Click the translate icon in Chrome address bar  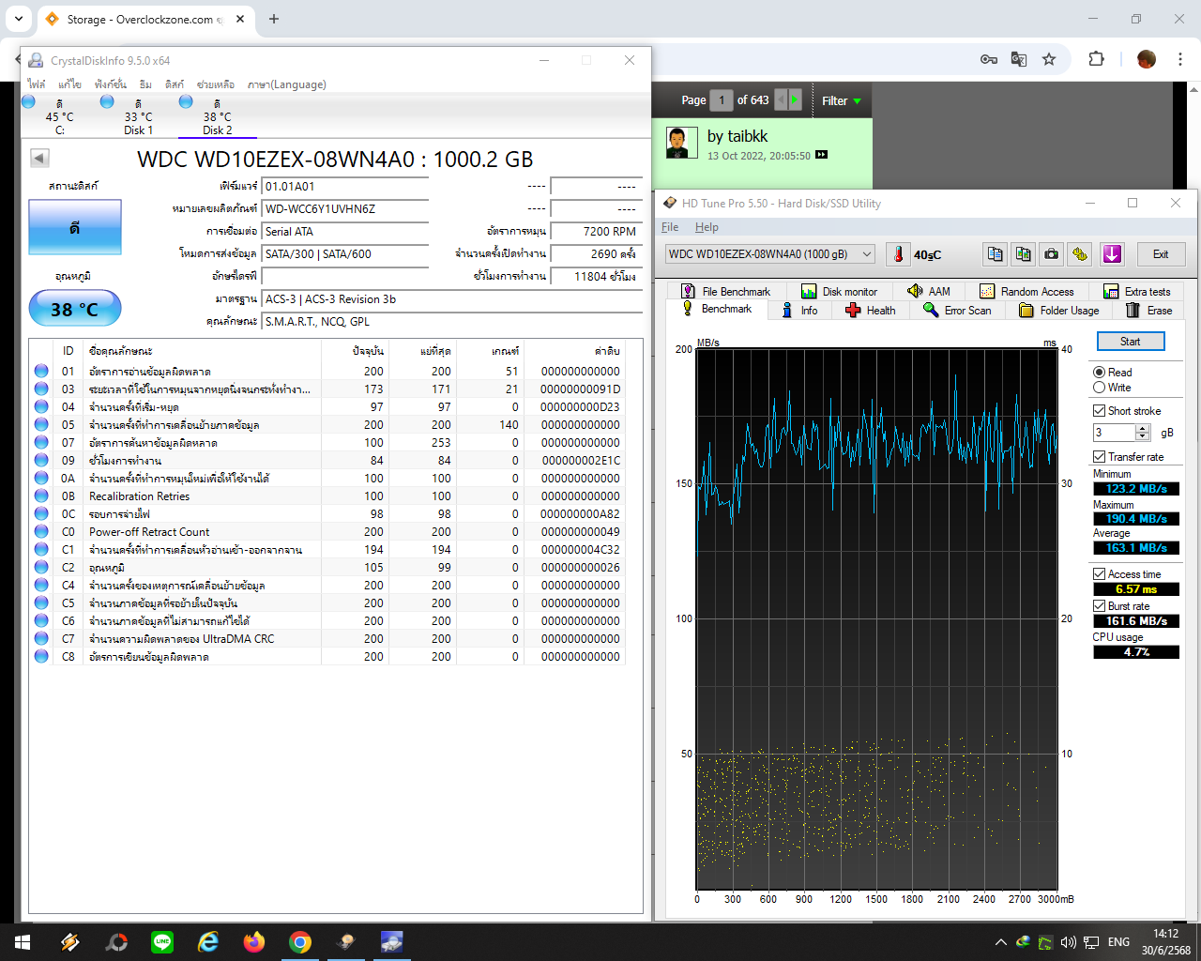click(1018, 59)
